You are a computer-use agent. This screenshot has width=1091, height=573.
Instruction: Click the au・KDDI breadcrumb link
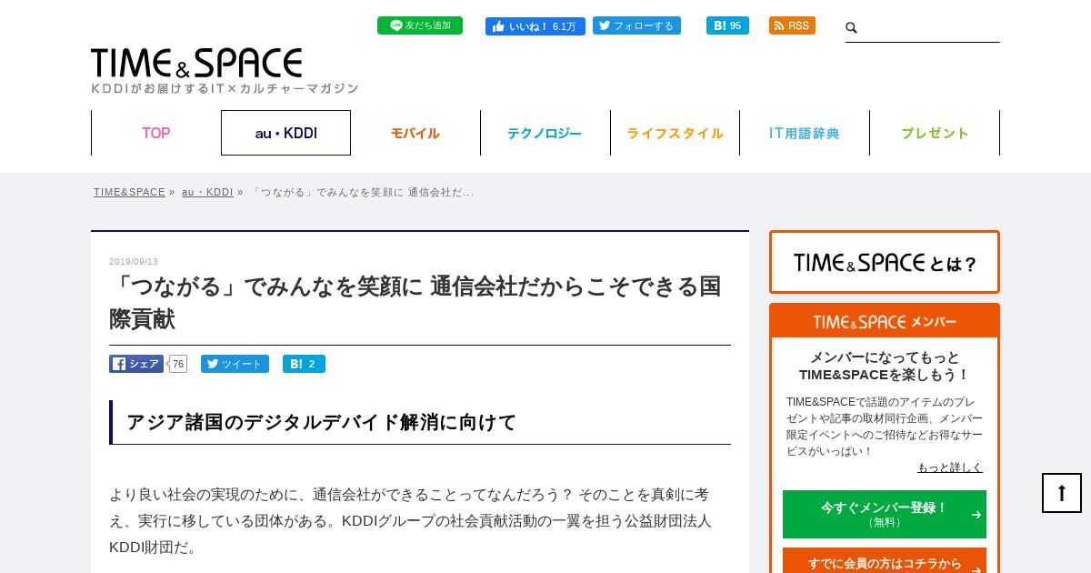point(207,192)
